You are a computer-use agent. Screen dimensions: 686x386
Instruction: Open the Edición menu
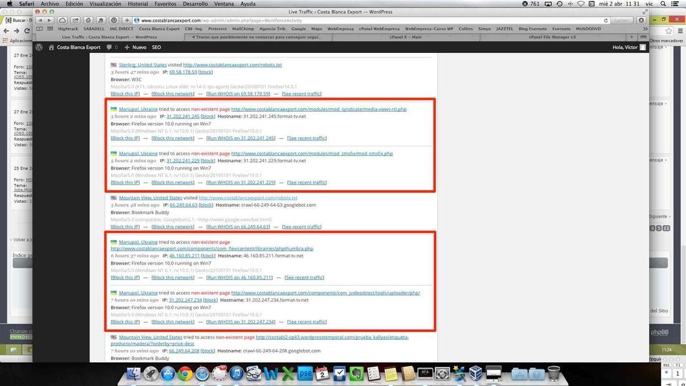pos(74,4)
